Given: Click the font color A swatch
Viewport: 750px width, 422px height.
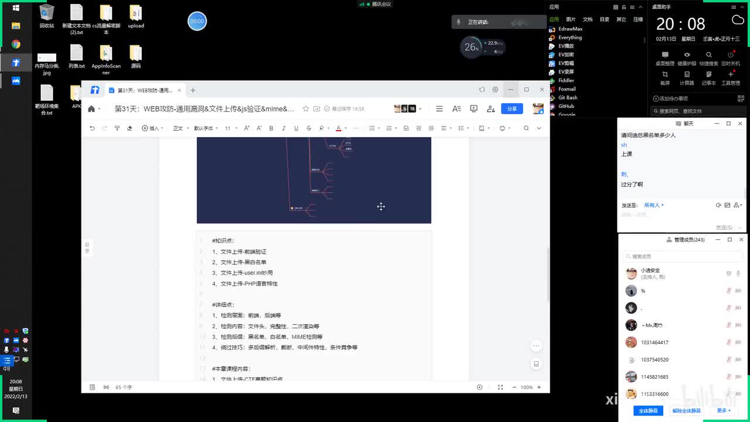Looking at the screenshot, I should 339,128.
